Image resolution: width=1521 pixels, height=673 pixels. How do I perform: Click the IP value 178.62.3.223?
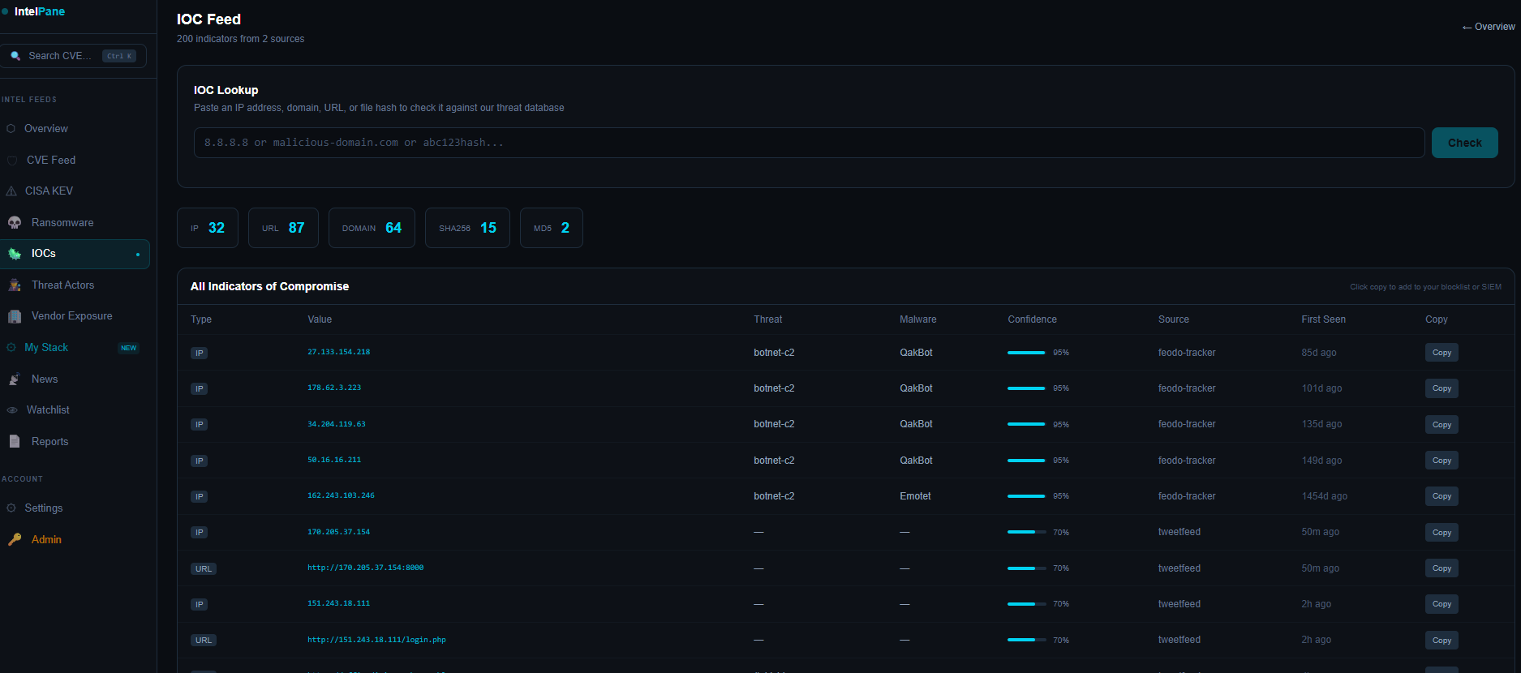(x=334, y=388)
